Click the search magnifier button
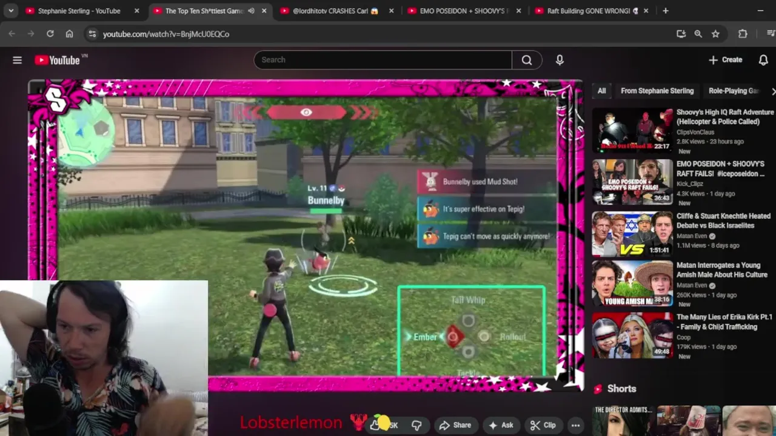The height and width of the screenshot is (436, 776). pyautogui.click(x=527, y=60)
